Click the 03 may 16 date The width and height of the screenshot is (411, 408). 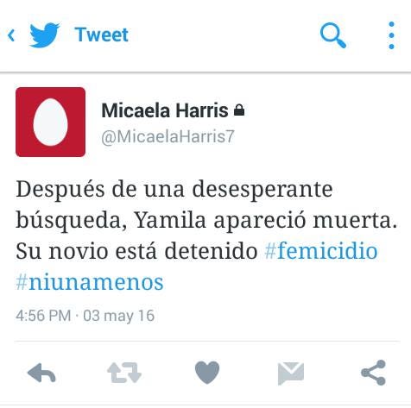tap(119, 316)
